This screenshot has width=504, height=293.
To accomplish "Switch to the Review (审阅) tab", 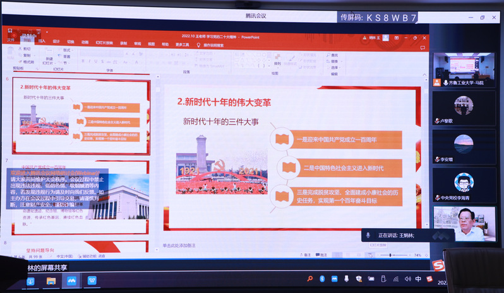I will [137, 43].
